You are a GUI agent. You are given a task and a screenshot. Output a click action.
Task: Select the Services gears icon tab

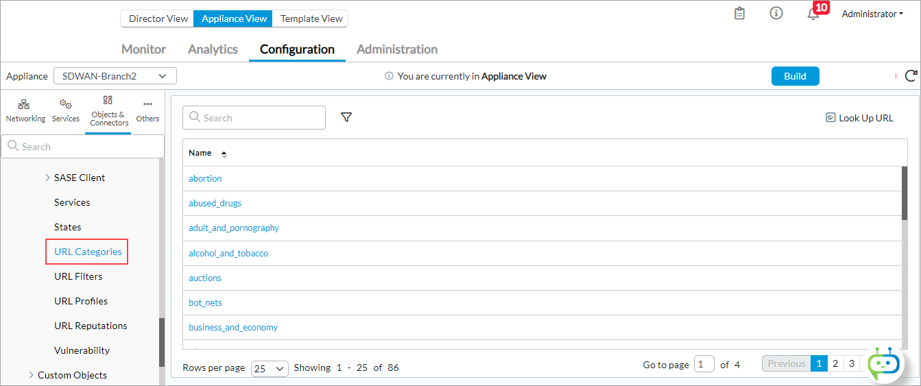66,111
